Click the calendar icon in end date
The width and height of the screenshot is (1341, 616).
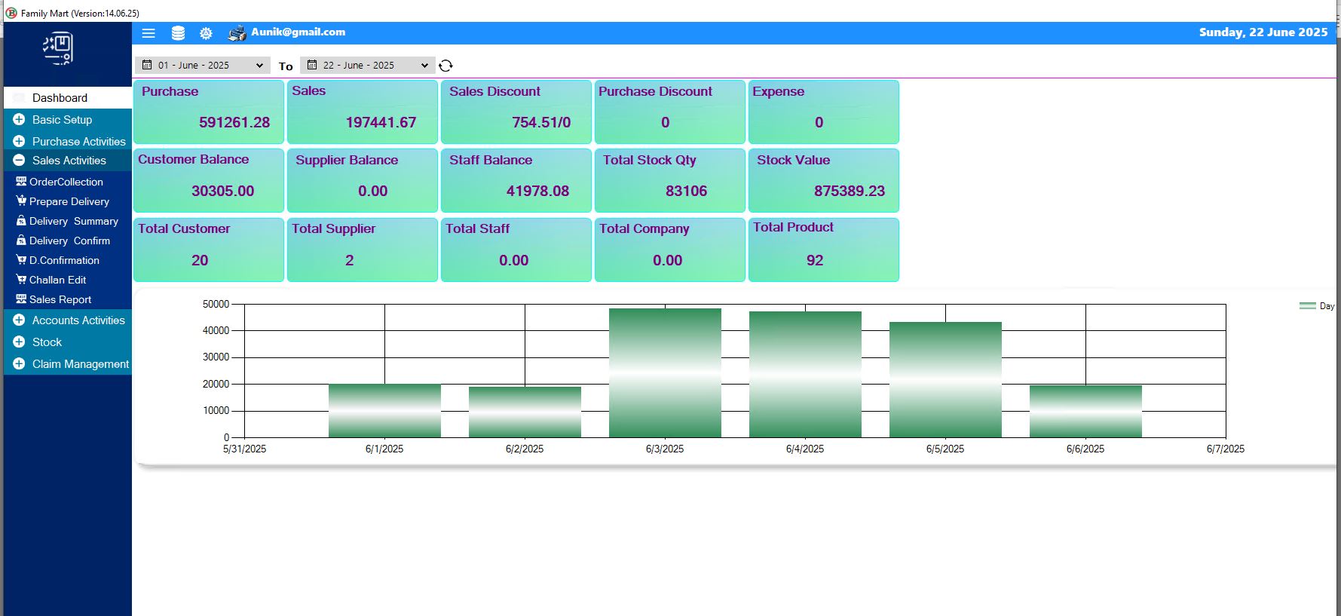[312, 65]
